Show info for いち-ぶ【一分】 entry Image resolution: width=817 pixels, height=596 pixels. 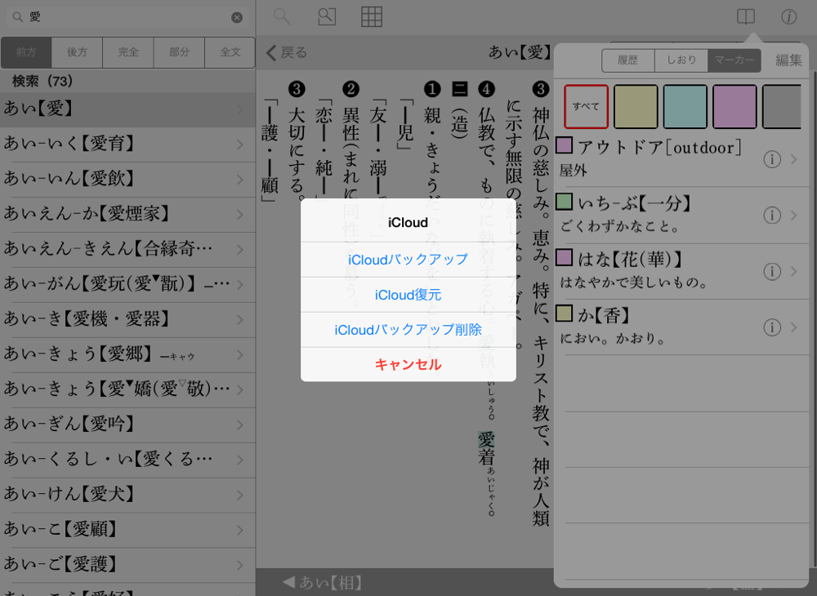click(x=772, y=215)
